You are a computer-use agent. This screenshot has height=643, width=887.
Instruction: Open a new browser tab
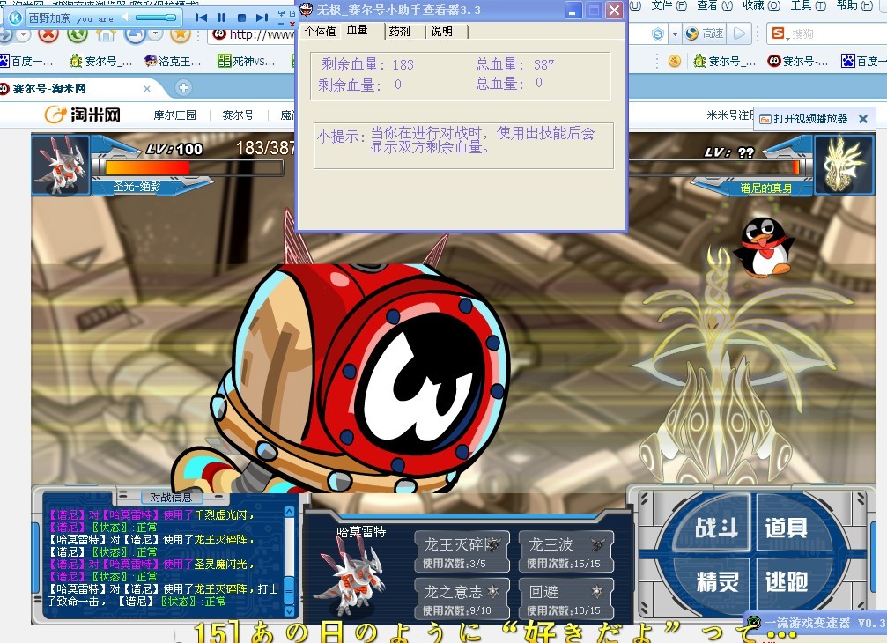183,88
